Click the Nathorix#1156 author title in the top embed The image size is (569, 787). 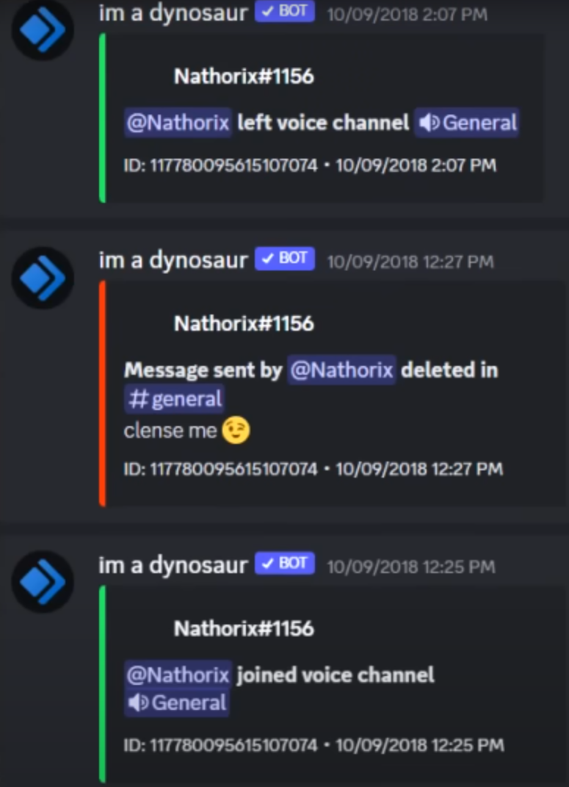[x=244, y=76]
